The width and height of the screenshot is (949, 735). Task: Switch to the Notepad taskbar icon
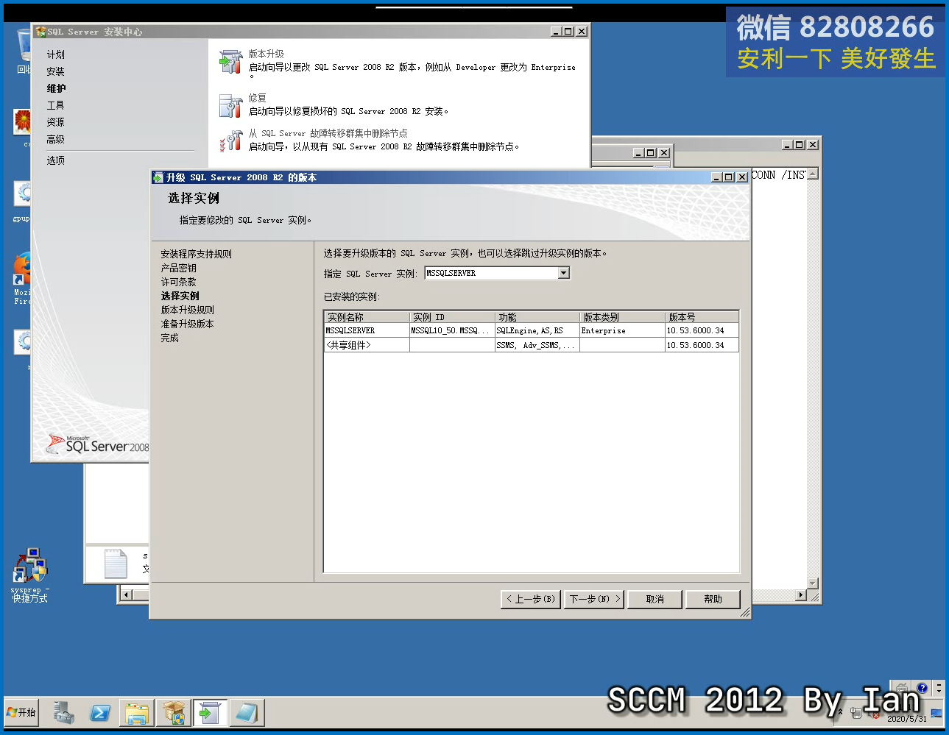pos(247,712)
